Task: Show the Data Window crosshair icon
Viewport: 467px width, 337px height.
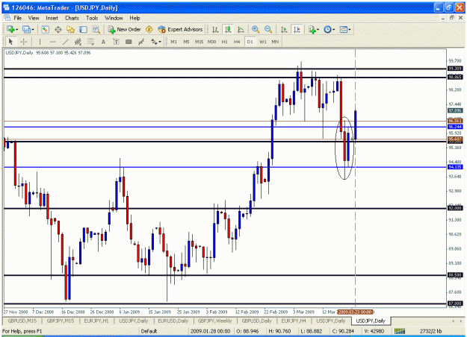Action: point(58,29)
